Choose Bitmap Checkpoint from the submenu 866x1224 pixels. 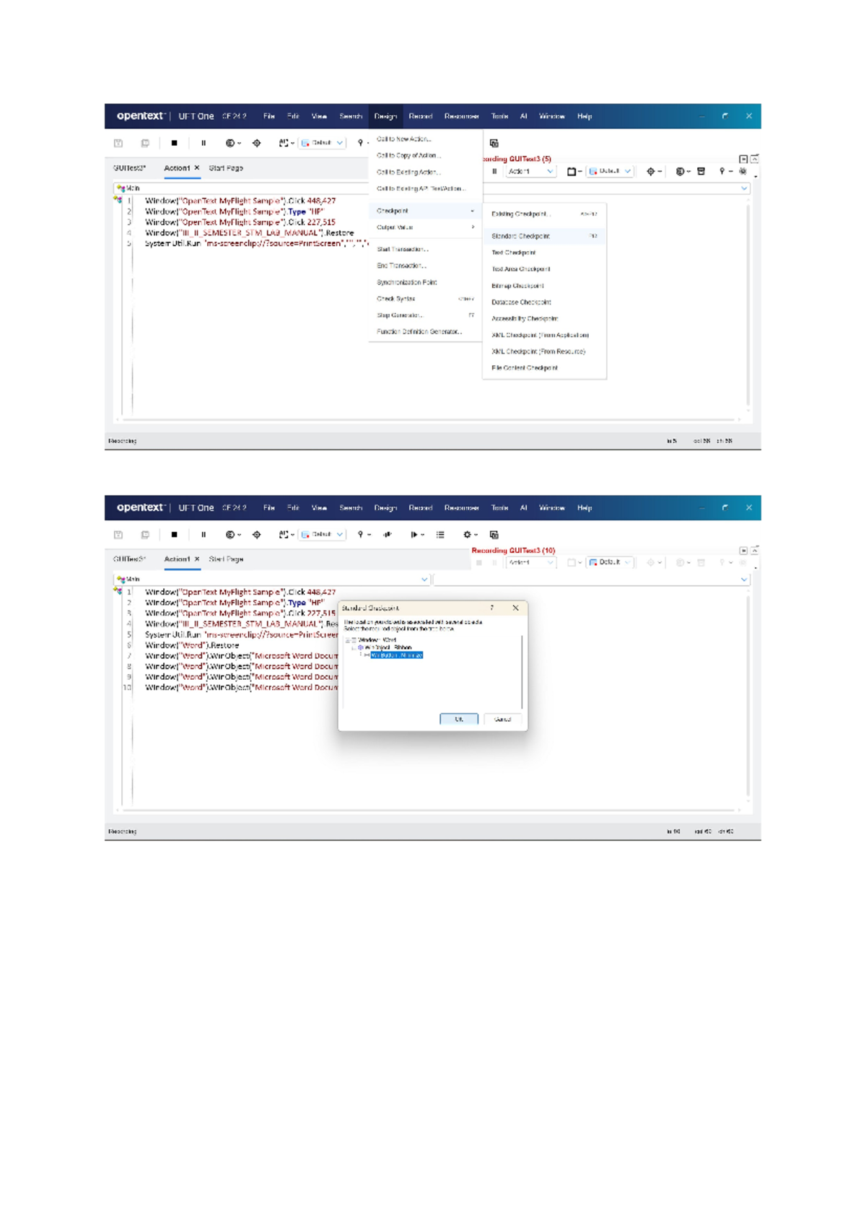coord(544,286)
